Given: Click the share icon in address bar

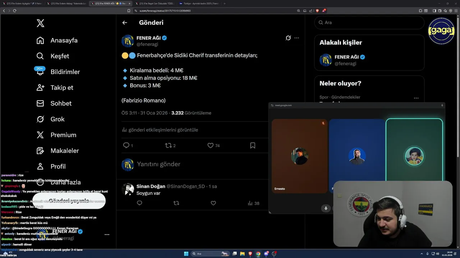Looking at the screenshot, I should (310, 11).
